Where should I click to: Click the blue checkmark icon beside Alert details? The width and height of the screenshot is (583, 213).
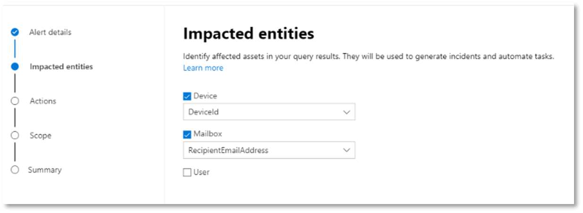(x=15, y=32)
